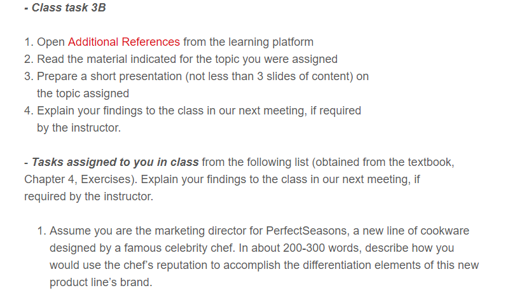Click 'product line’s brand.' at the end
508x302 pixels.
pos(100,282)
